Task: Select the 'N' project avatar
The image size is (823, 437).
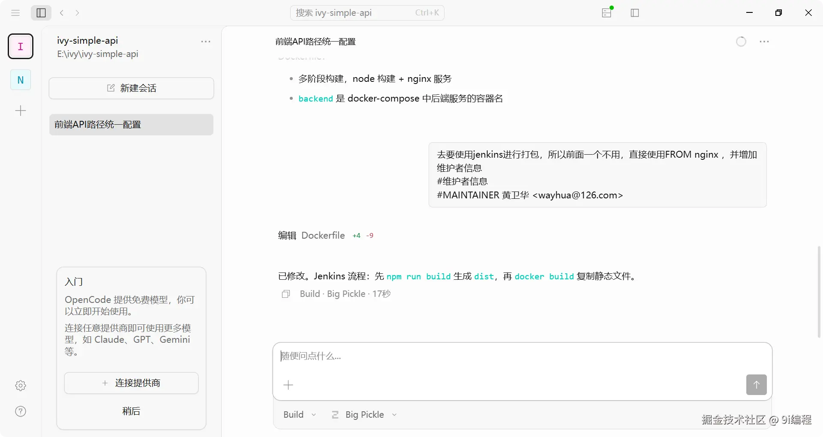Action: (21, 80)
